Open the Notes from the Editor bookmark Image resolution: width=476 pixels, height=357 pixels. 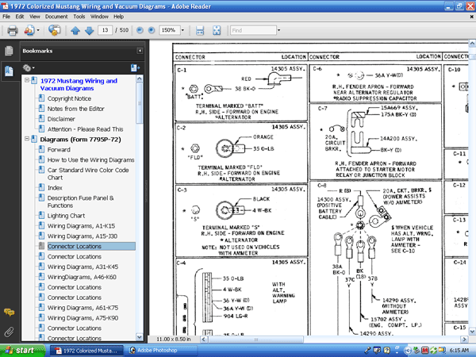tap(76, 109)
